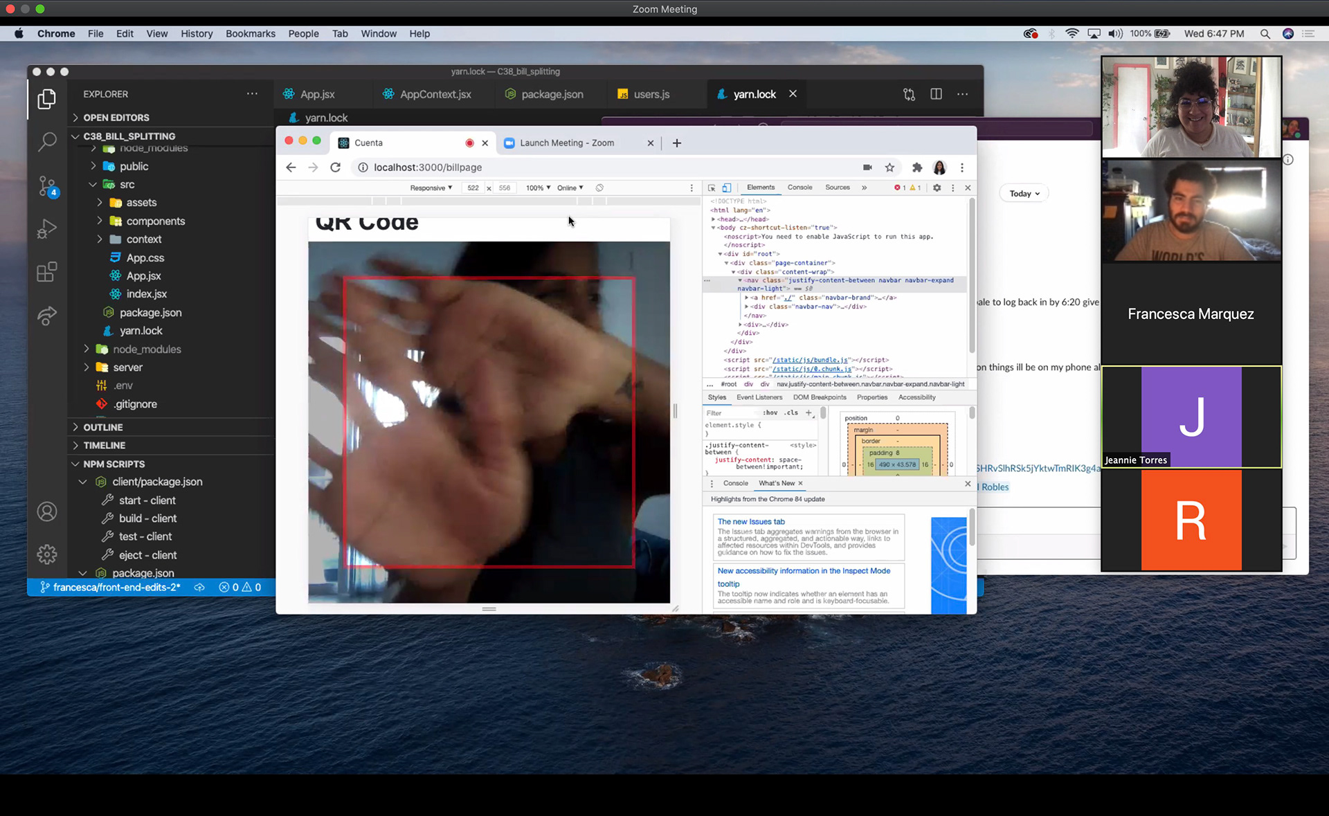The image size is (1329, 816).
Task: Bookmark page with star icon
Action: coord(889,167)
